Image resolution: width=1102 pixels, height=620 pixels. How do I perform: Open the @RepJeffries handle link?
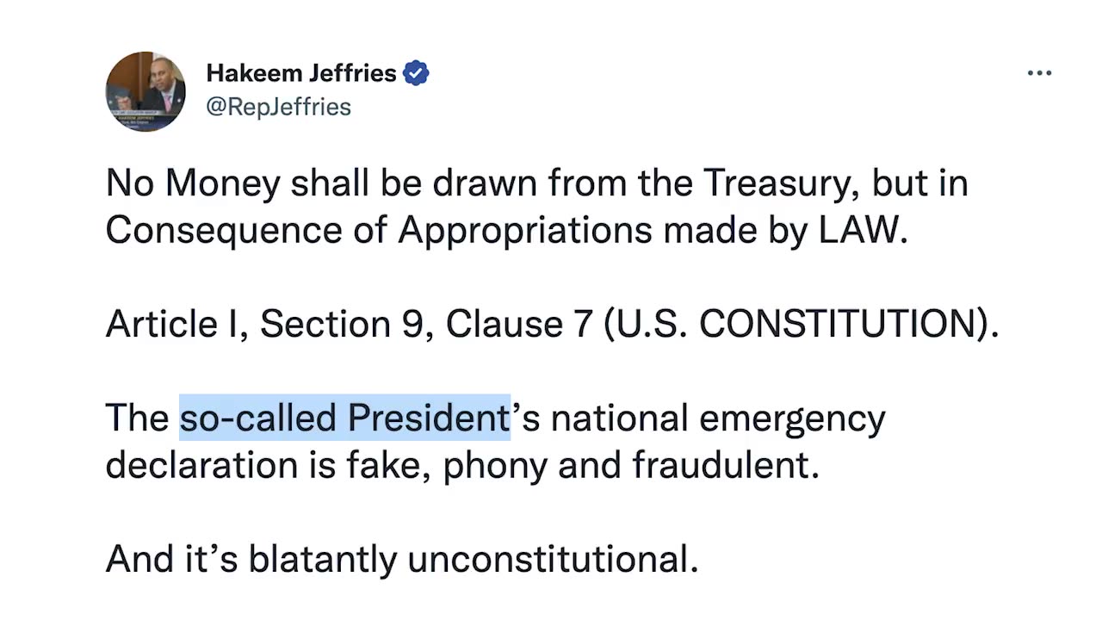(x=278, y=107)
